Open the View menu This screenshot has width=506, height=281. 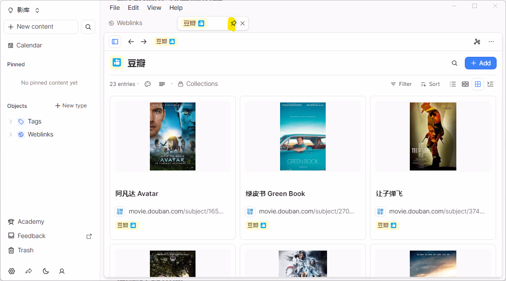pos(154,8)
